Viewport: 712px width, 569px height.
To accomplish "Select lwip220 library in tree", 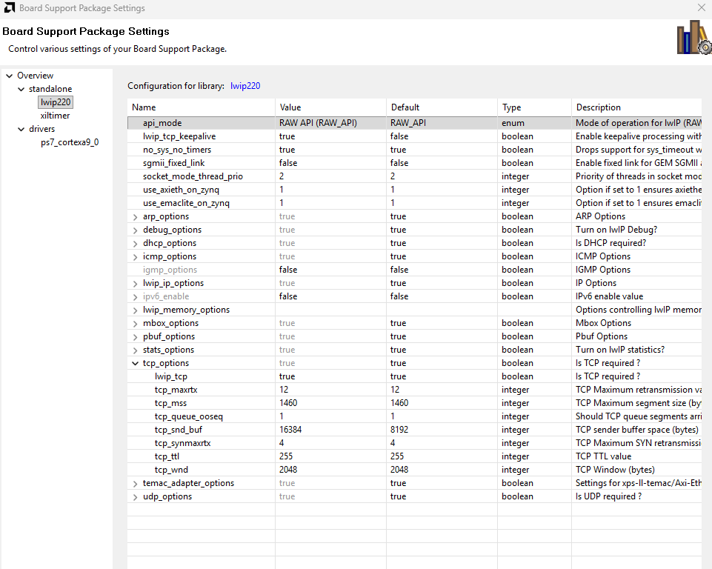I will click(x=56, y=102).
